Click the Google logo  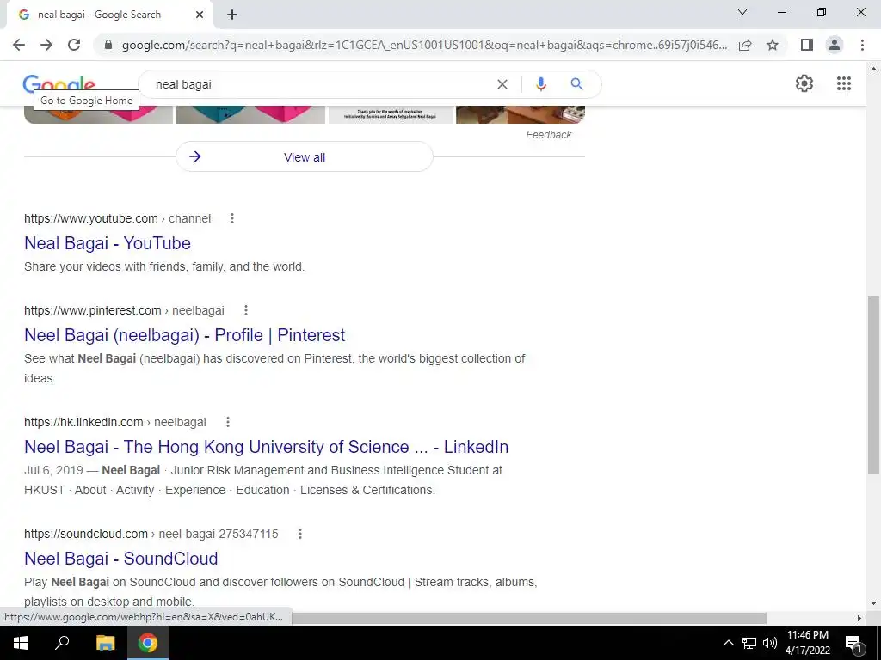59,84
